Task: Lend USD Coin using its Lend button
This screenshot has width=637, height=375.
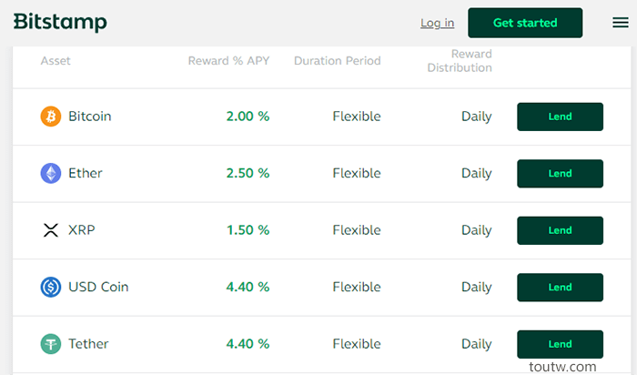Action: tap(560, 288)
